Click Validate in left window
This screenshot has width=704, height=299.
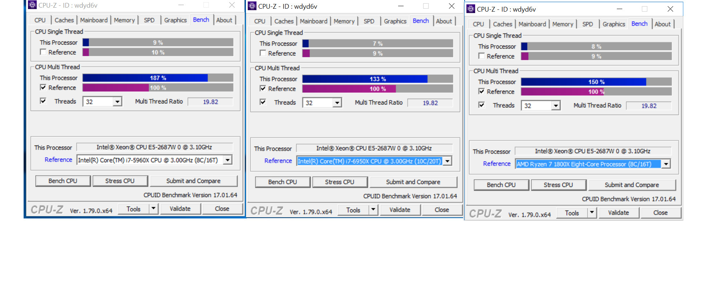pyautogui.click(x=180, y=209)
